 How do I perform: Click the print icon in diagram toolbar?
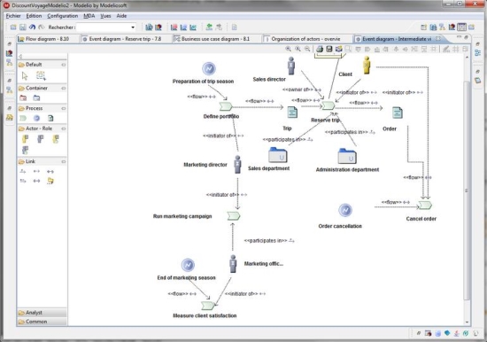tap(320, 49)
